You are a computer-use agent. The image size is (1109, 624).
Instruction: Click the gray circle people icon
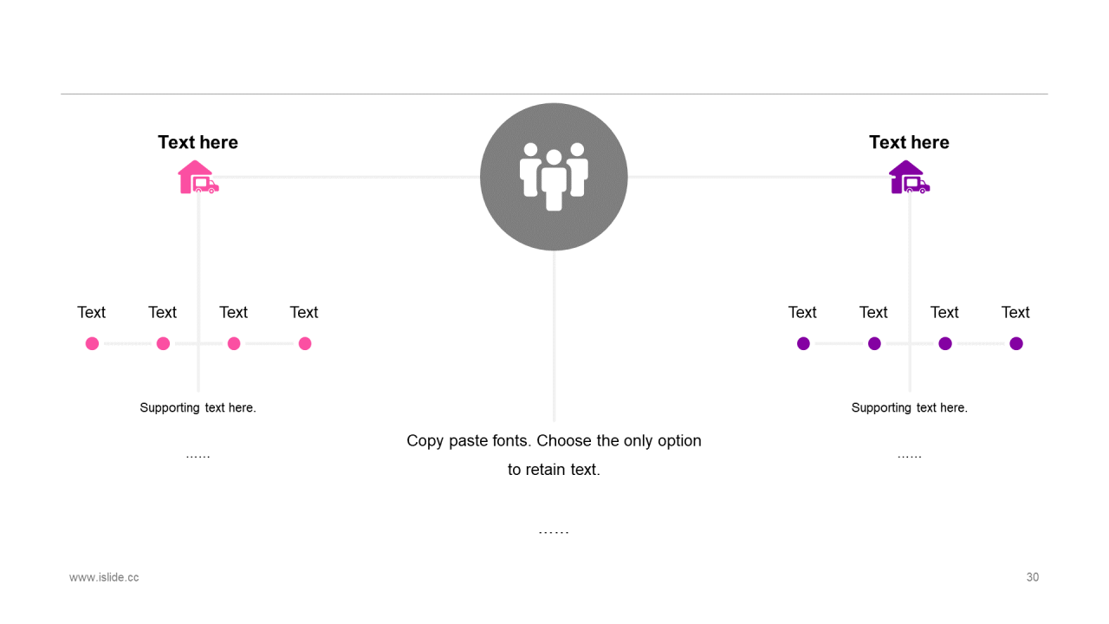[x=554, y=177]
